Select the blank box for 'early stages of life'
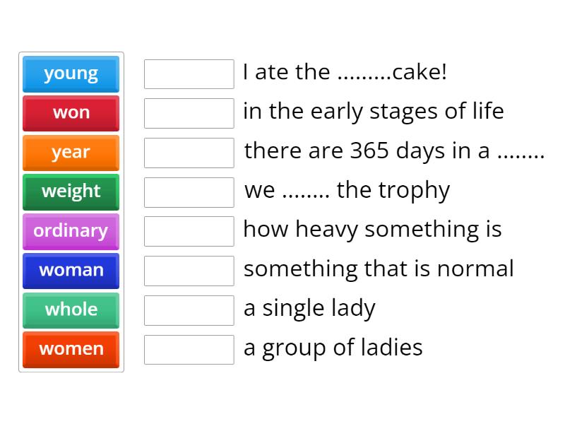Screen dimensions: 565x424 tap(189, 113)
